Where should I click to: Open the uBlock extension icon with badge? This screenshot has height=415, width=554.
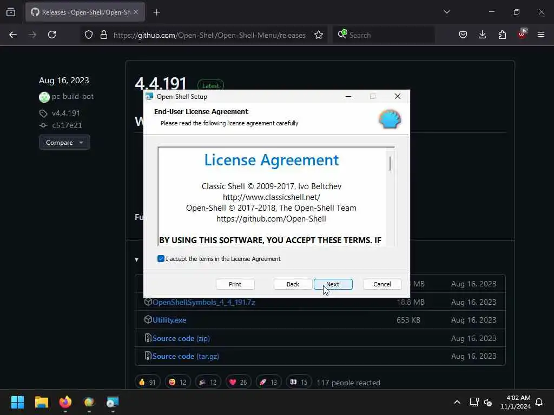tap(522, 34)
